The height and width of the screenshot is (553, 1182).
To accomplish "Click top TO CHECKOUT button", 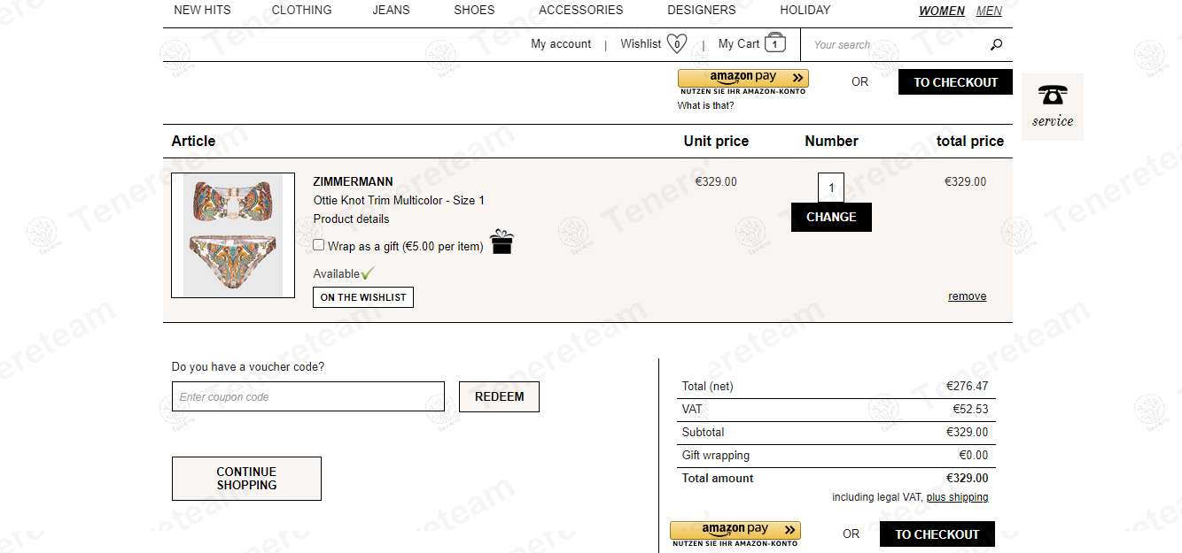I will coord(955,82).
